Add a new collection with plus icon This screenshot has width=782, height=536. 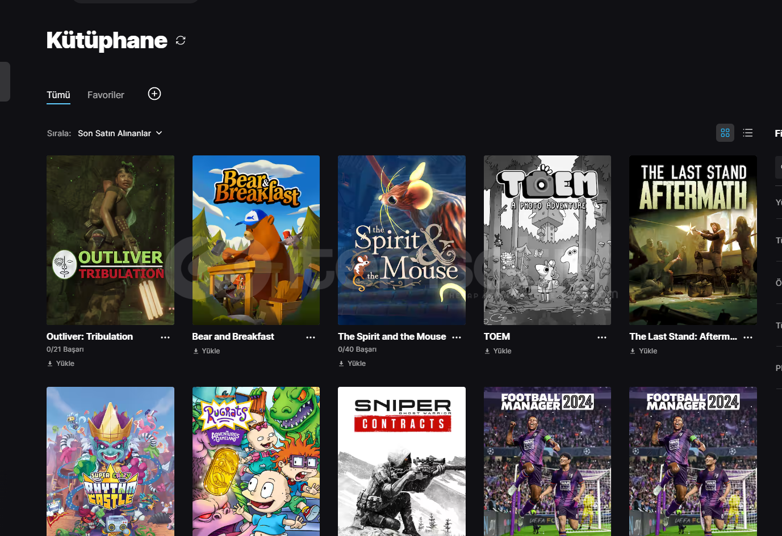(x=154, y=94)
